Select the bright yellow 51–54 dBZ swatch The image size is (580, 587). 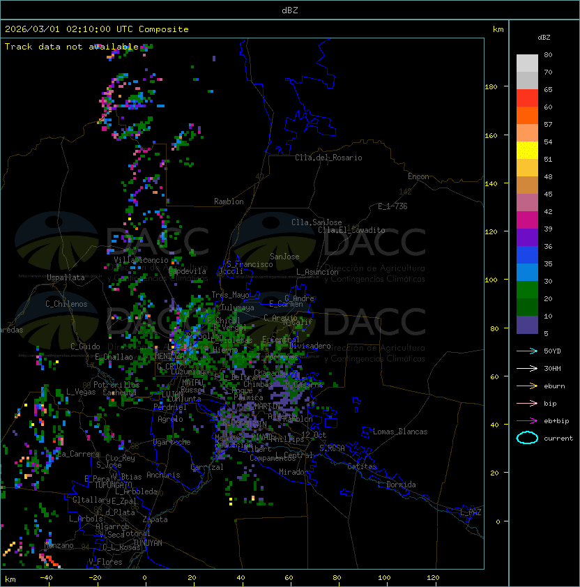pos(527,150)
